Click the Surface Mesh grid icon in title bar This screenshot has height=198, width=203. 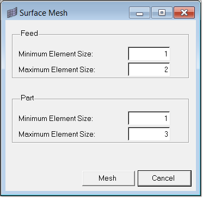[x=12, y=12]
